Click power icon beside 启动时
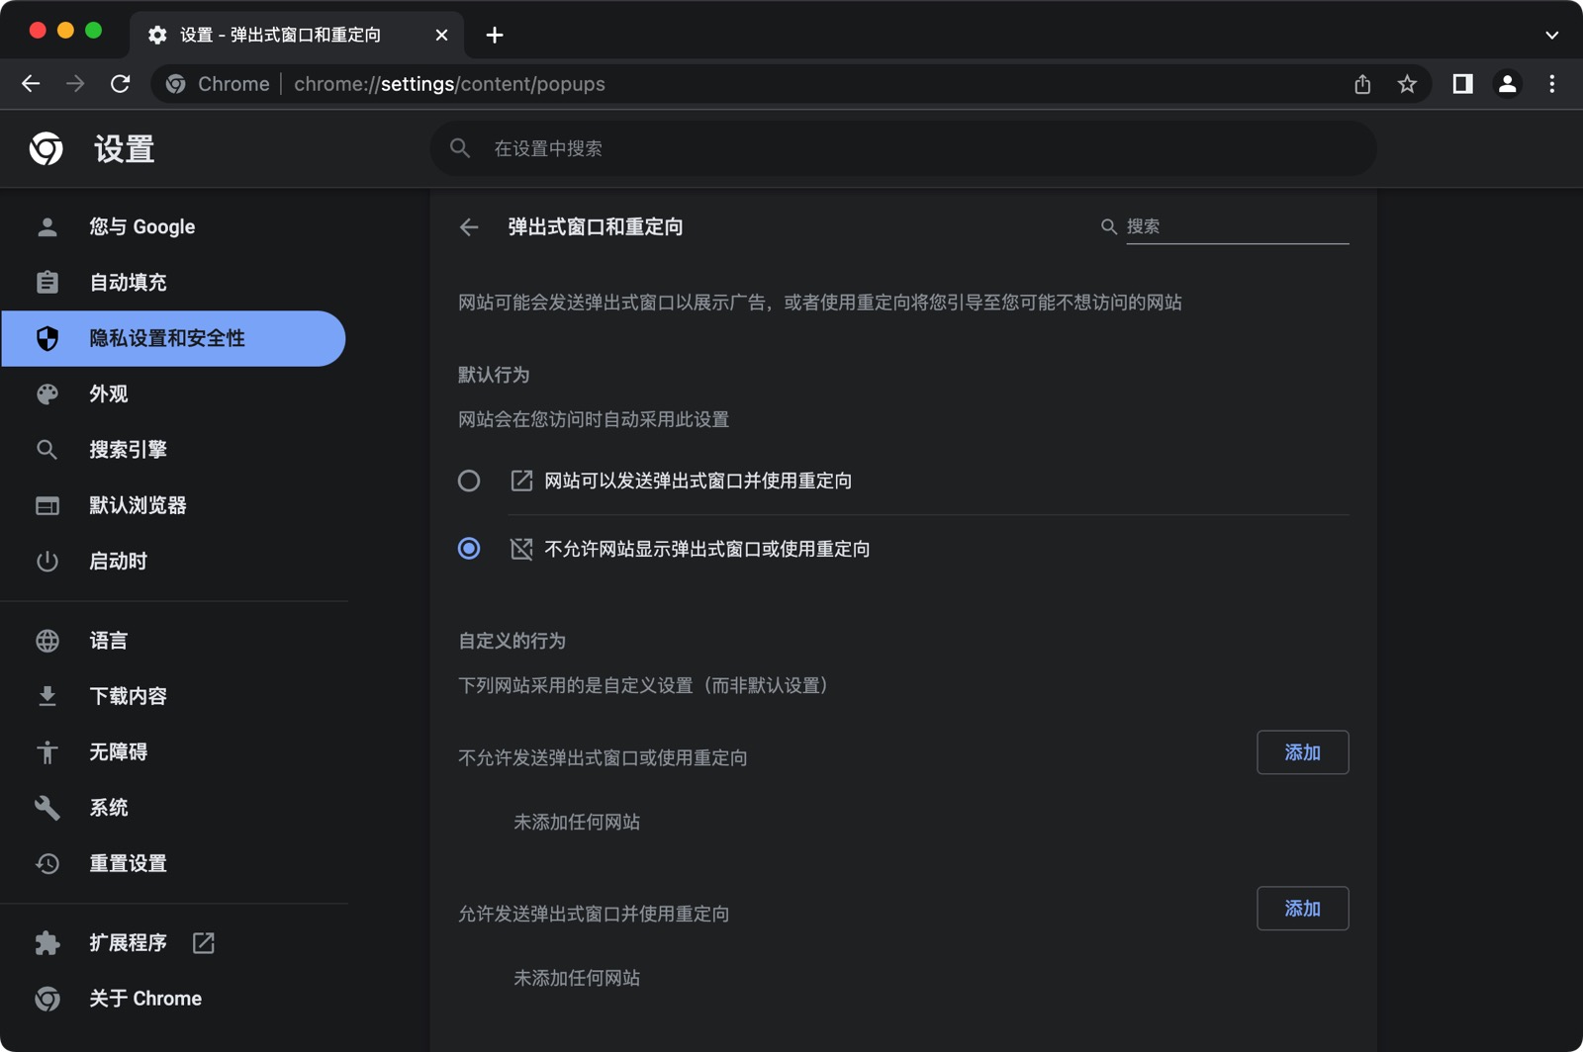This screenshot has height=1052, width=1583. click(x=47, y=562)
